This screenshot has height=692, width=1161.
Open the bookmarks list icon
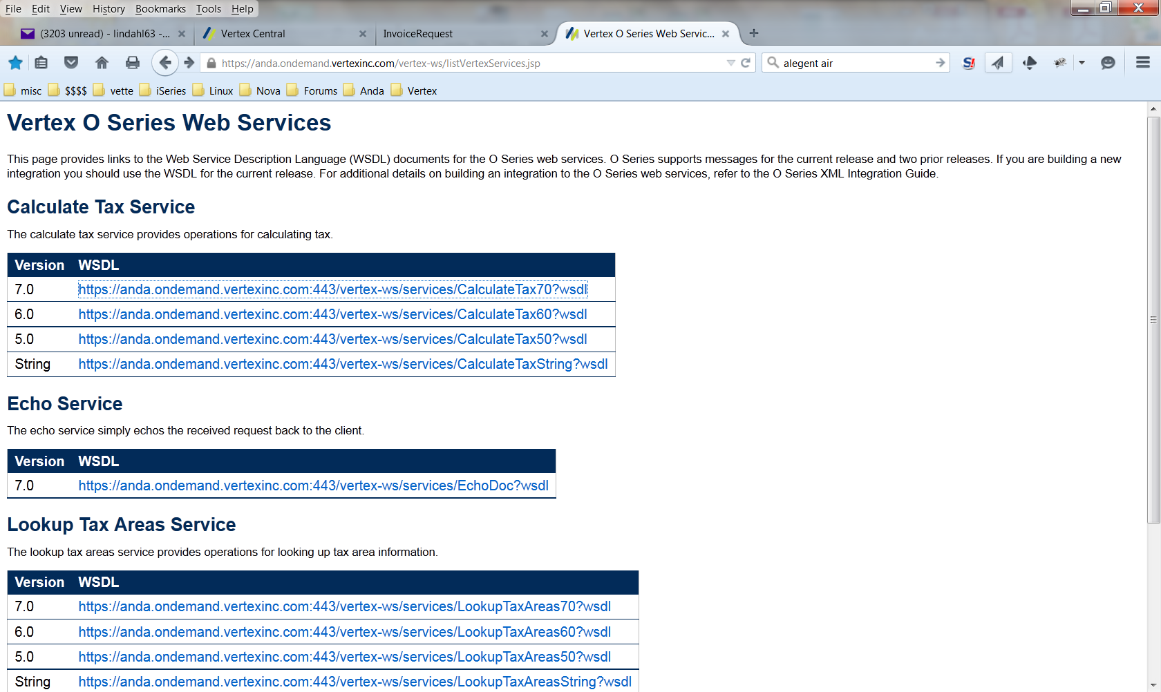pyautogui.click(x=41, y=63)
